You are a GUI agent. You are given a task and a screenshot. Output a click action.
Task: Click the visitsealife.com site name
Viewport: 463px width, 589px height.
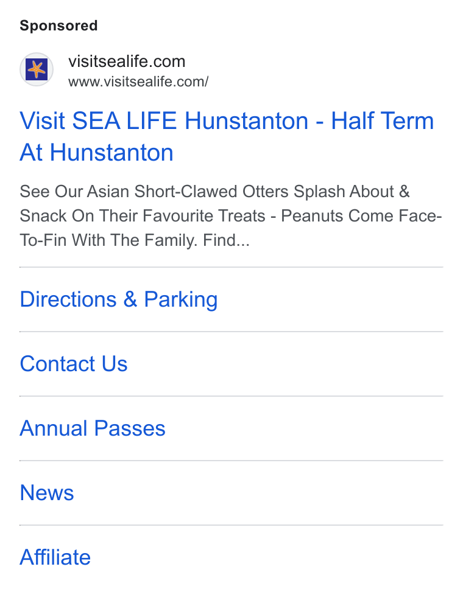[x=127, y=61]
